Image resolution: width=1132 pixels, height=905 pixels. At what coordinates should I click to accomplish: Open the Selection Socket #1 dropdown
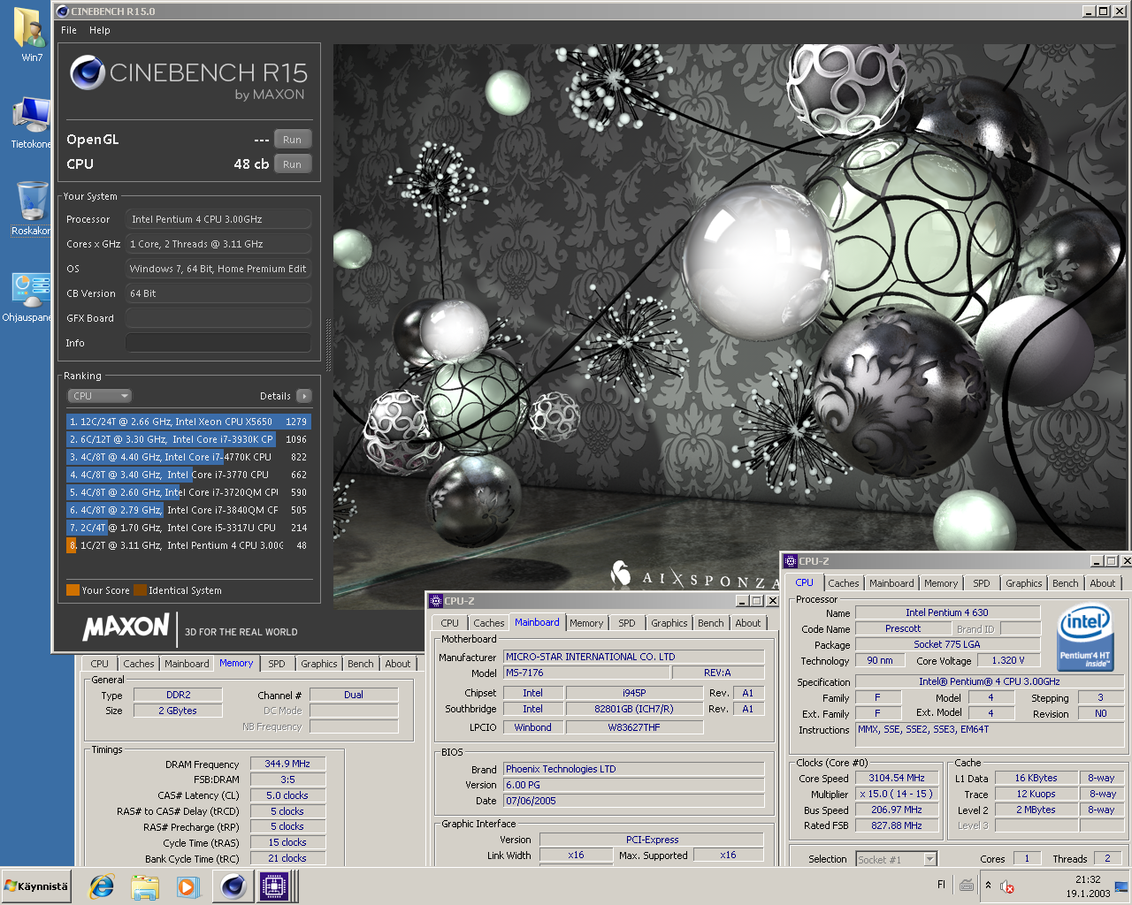coord(895,859)
